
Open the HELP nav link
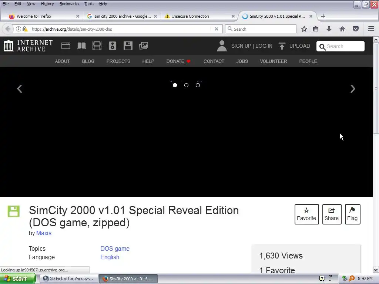[148, 61]
